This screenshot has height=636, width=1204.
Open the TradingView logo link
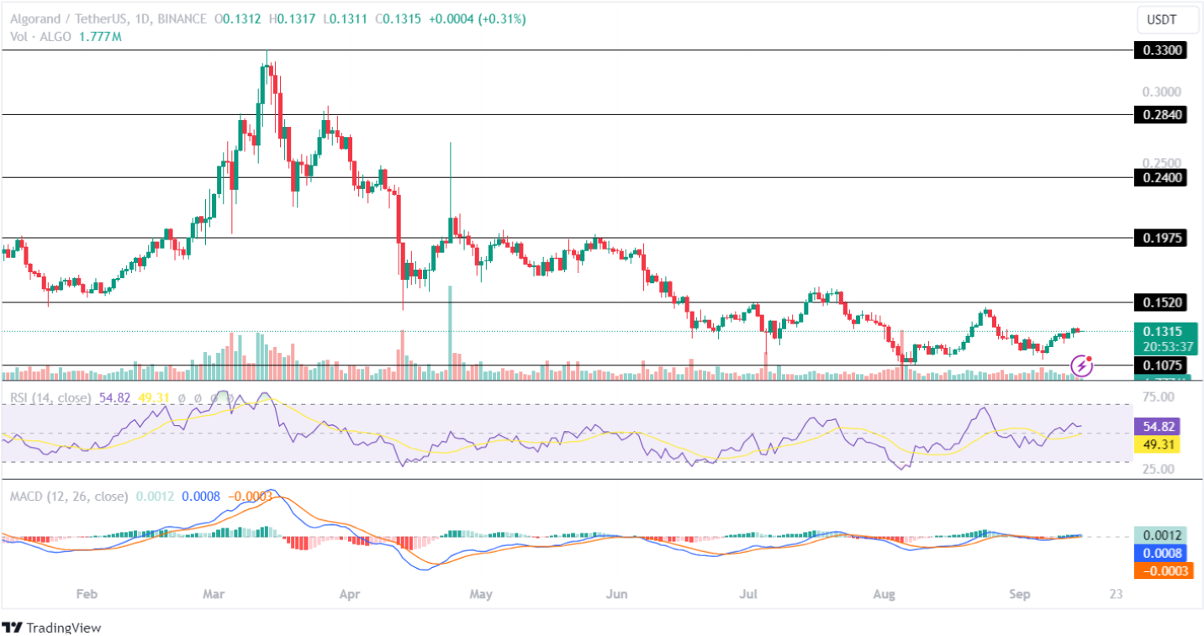click(x=52, y=628)
